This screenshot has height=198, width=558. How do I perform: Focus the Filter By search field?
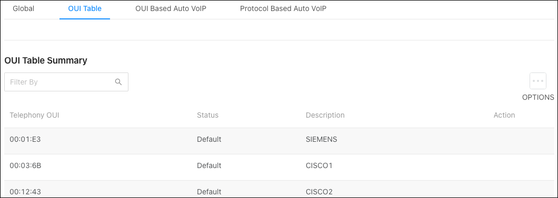pyautogui.click(x=66, y=82)
